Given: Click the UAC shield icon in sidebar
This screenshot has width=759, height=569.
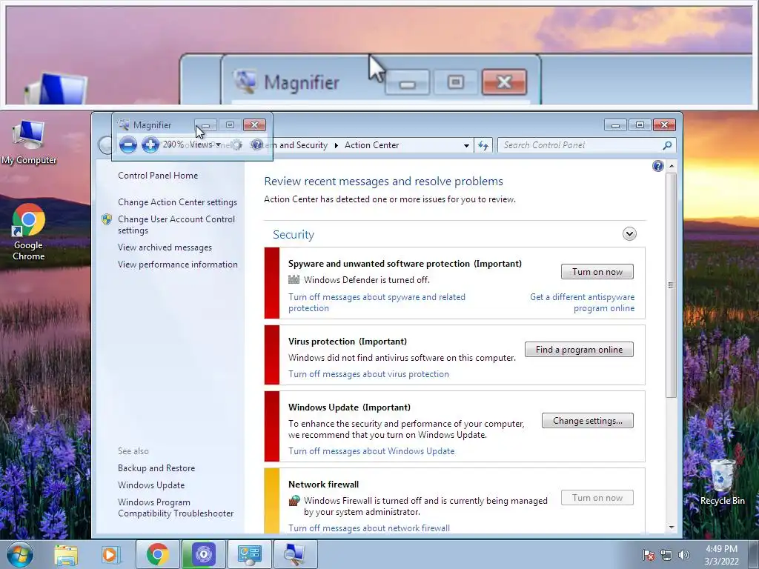Looking at the screenshot, I should pos(107,219).
